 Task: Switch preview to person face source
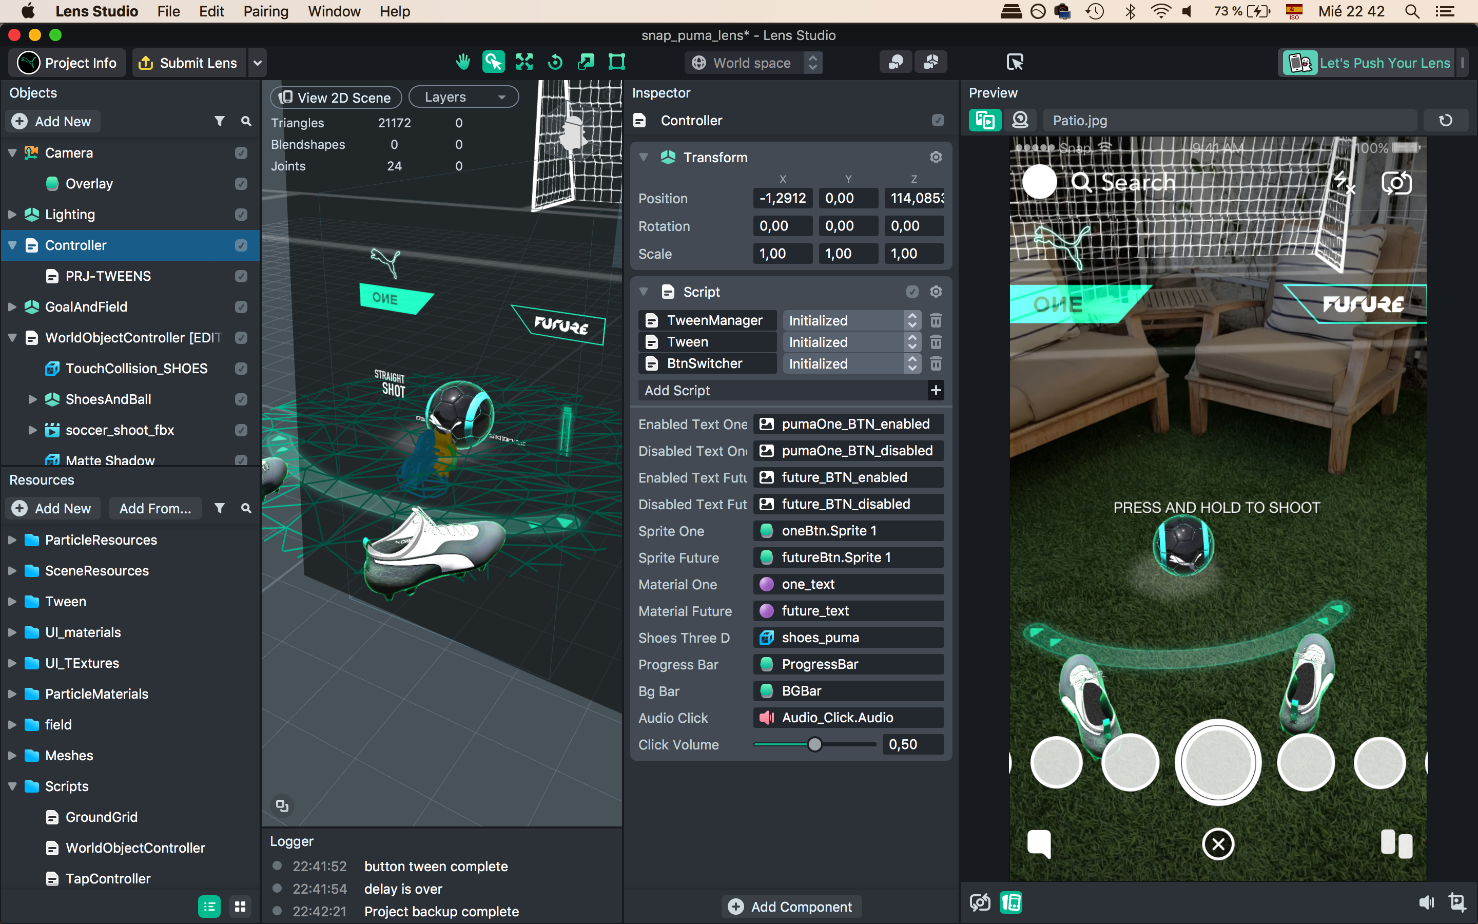click(x=1020, y=121)
